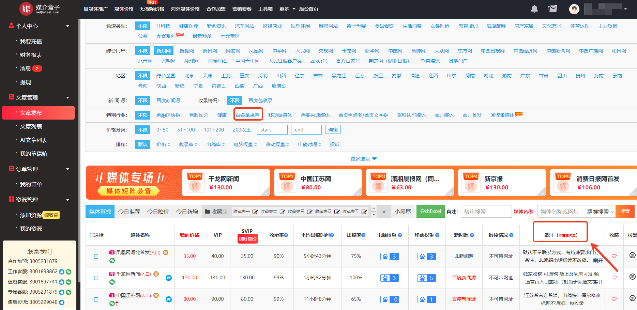Tick checkbox for 千龙网新闻 row
Image resolution: width=637 pixels, height=310 pixels.
(x=96, y=278)
